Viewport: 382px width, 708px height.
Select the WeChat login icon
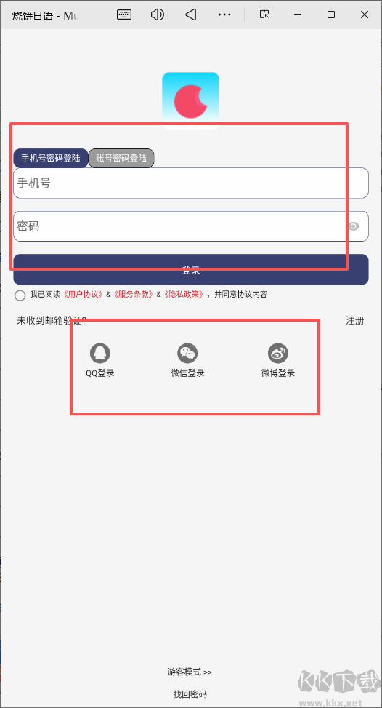(x=187, y=353)
